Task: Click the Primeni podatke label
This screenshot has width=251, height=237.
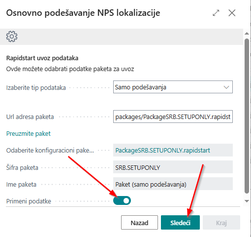Action: pos(29,201)
